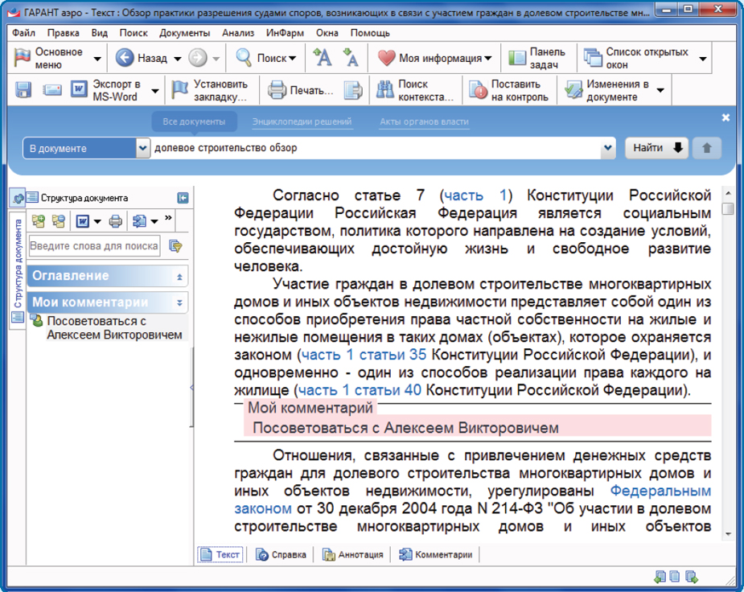The width and height of the screenshot is (744, 592).
Task: Decrease the font size
Action: pos(351,58)
